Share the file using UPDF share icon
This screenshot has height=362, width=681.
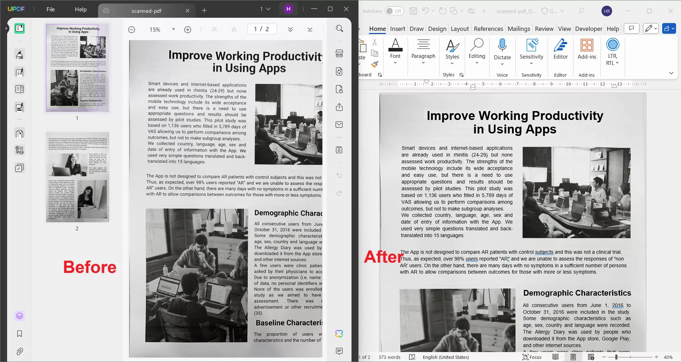coord(339,107)
